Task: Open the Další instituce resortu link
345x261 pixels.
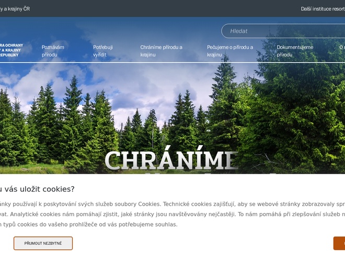Action: [x=323, y=9]
